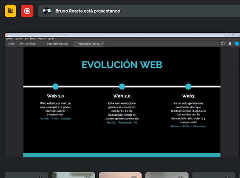Click the Web 1.0 timeline dot
Screen dimensions: 240x178
(55, 86)
